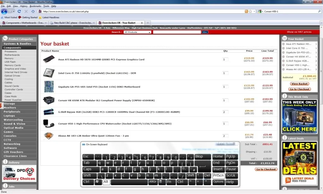Open the Graphics and Video category link
The width and height of the screenshot is (323, 194).
(x=15, y=69)
